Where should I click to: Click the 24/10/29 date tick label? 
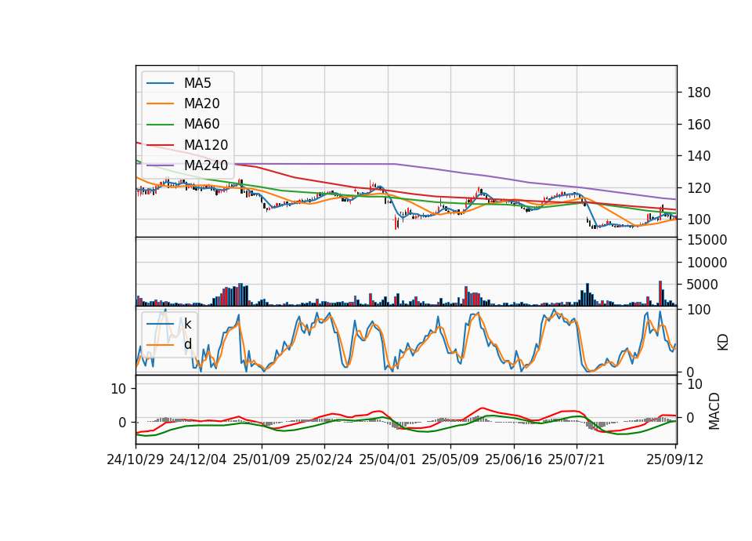pos(136,460)
